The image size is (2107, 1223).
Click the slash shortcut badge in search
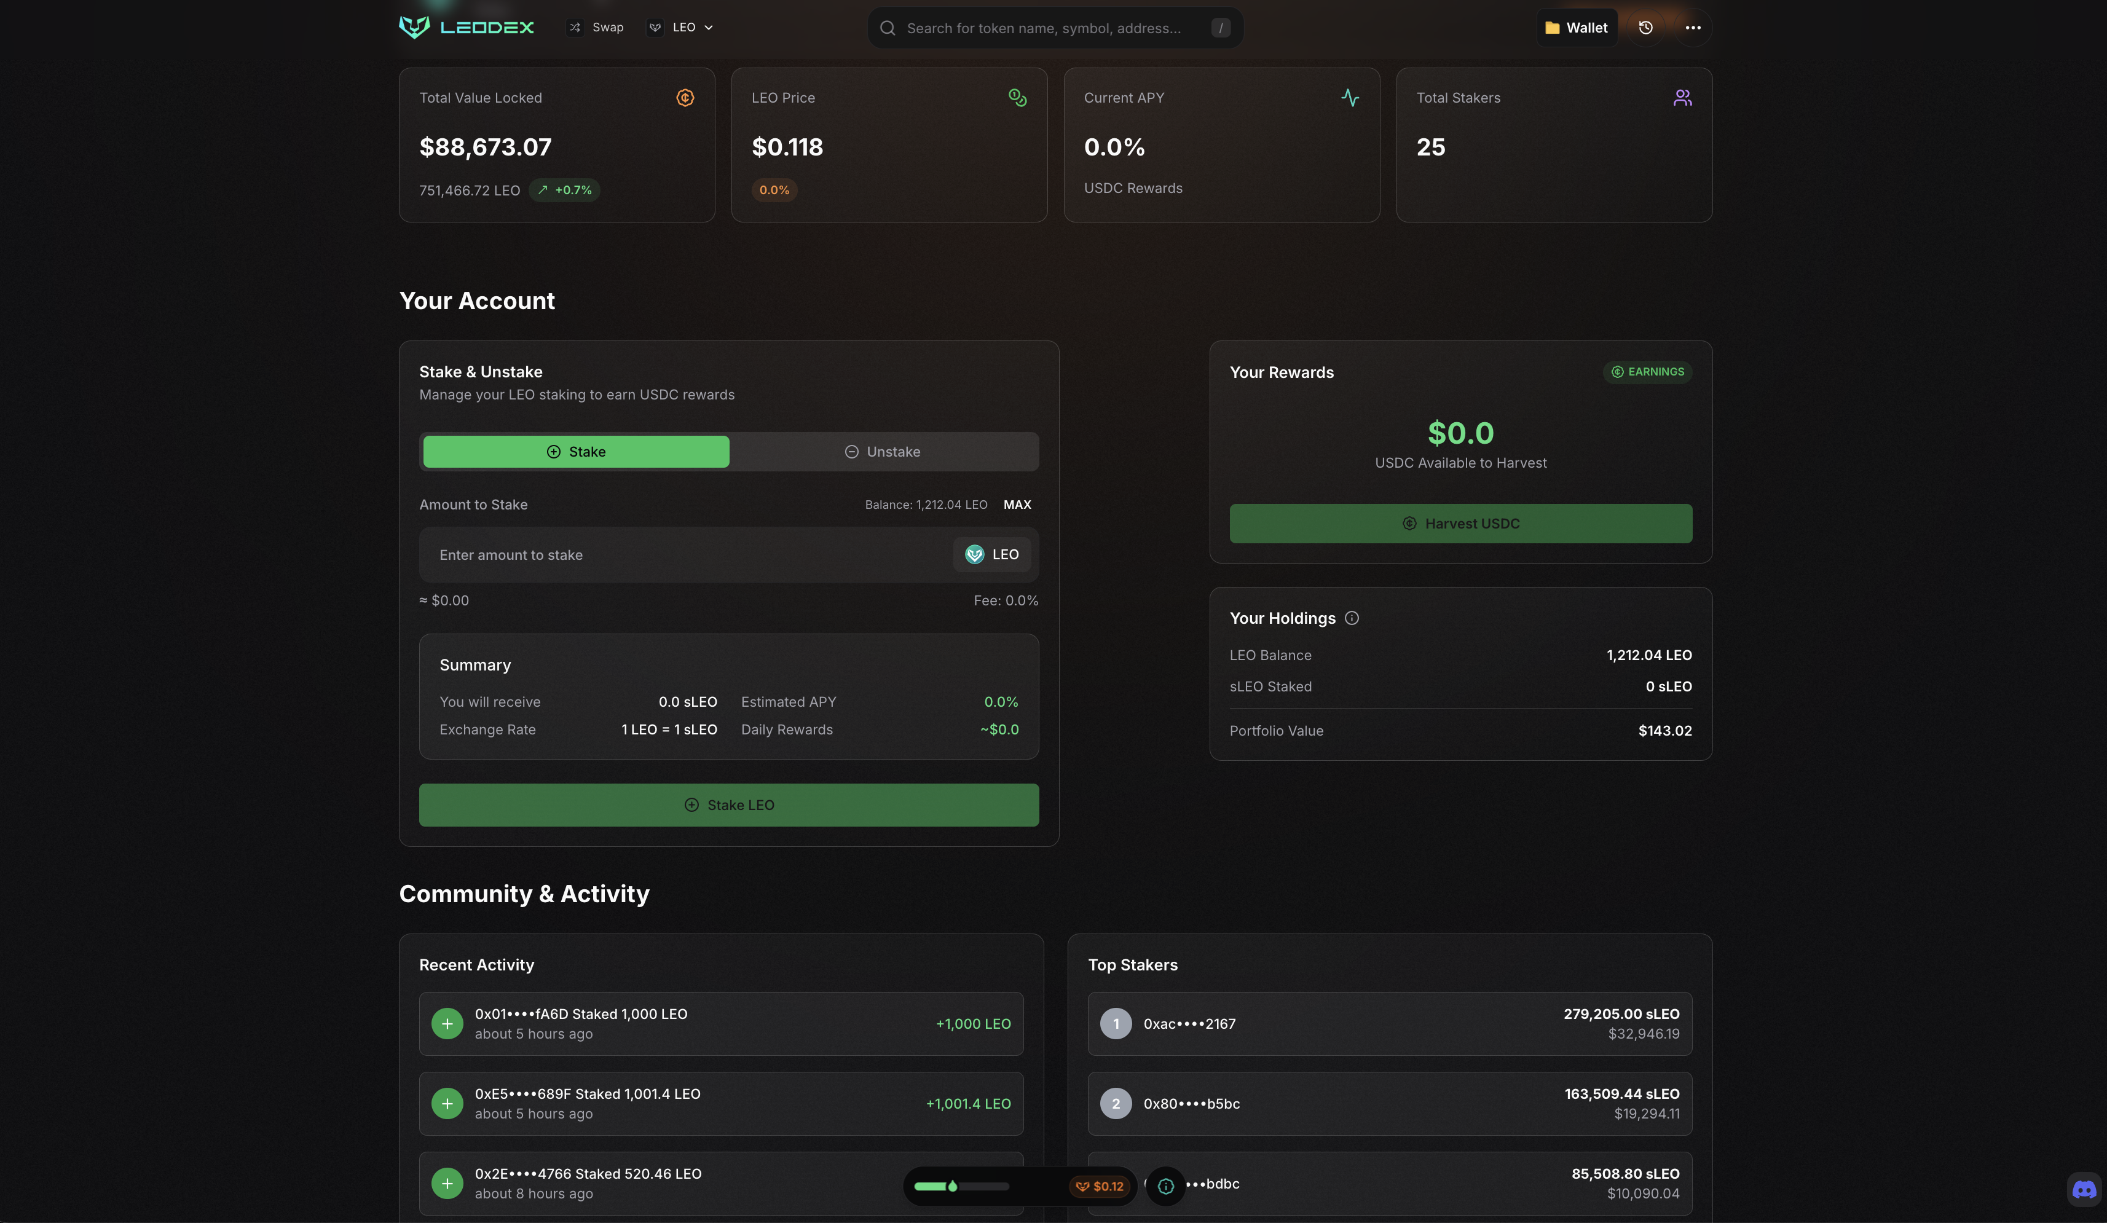[x=1221, y=28]
